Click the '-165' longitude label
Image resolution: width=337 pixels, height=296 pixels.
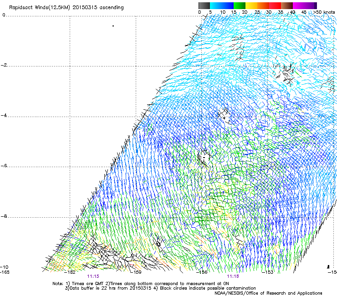click(5, 272)
